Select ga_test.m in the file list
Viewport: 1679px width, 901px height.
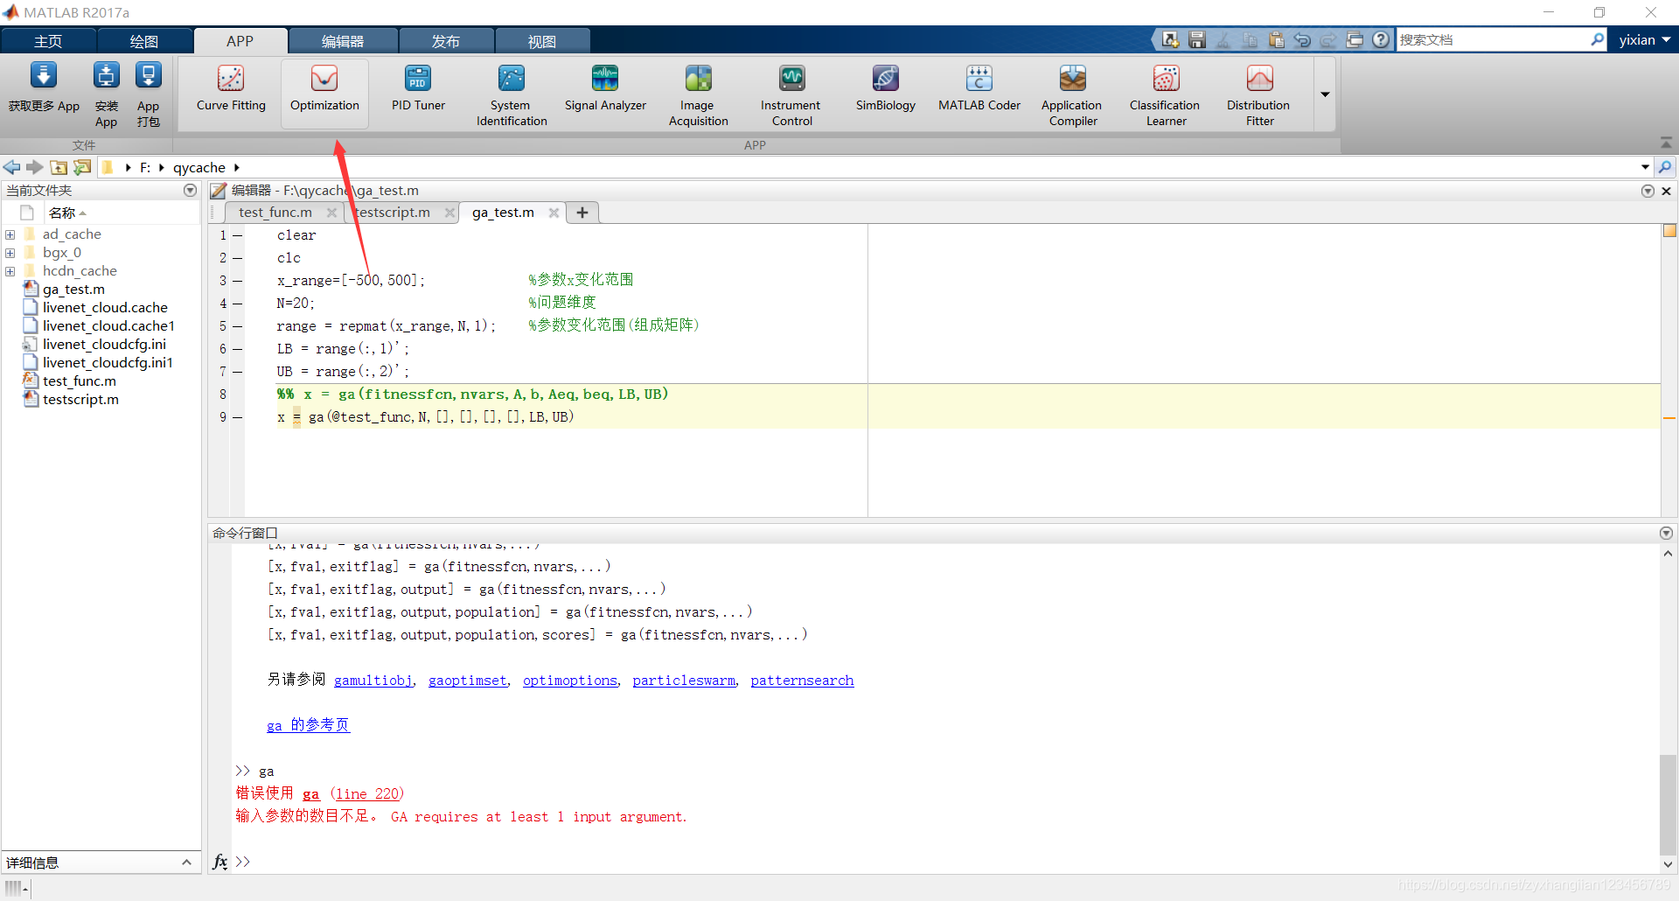click(73, 290)
